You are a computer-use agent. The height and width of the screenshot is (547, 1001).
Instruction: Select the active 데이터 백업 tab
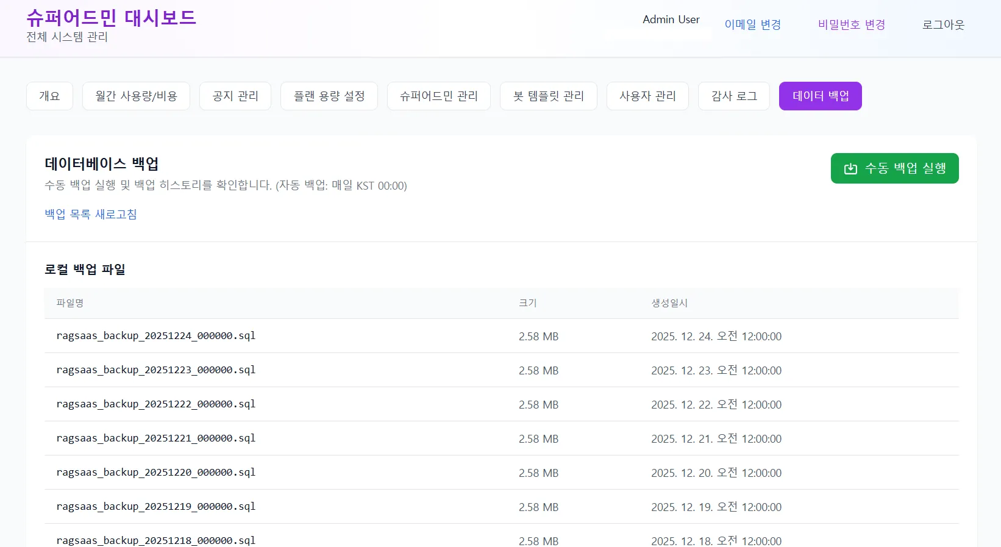(x=820, y=96)
